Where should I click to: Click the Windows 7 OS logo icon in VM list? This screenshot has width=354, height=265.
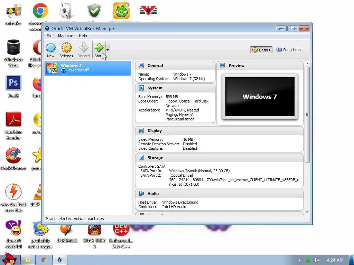click(x=52, y=68)
